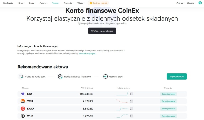Open the Finanse menu
The image size is (204, 120).
[x=56, y=3]
